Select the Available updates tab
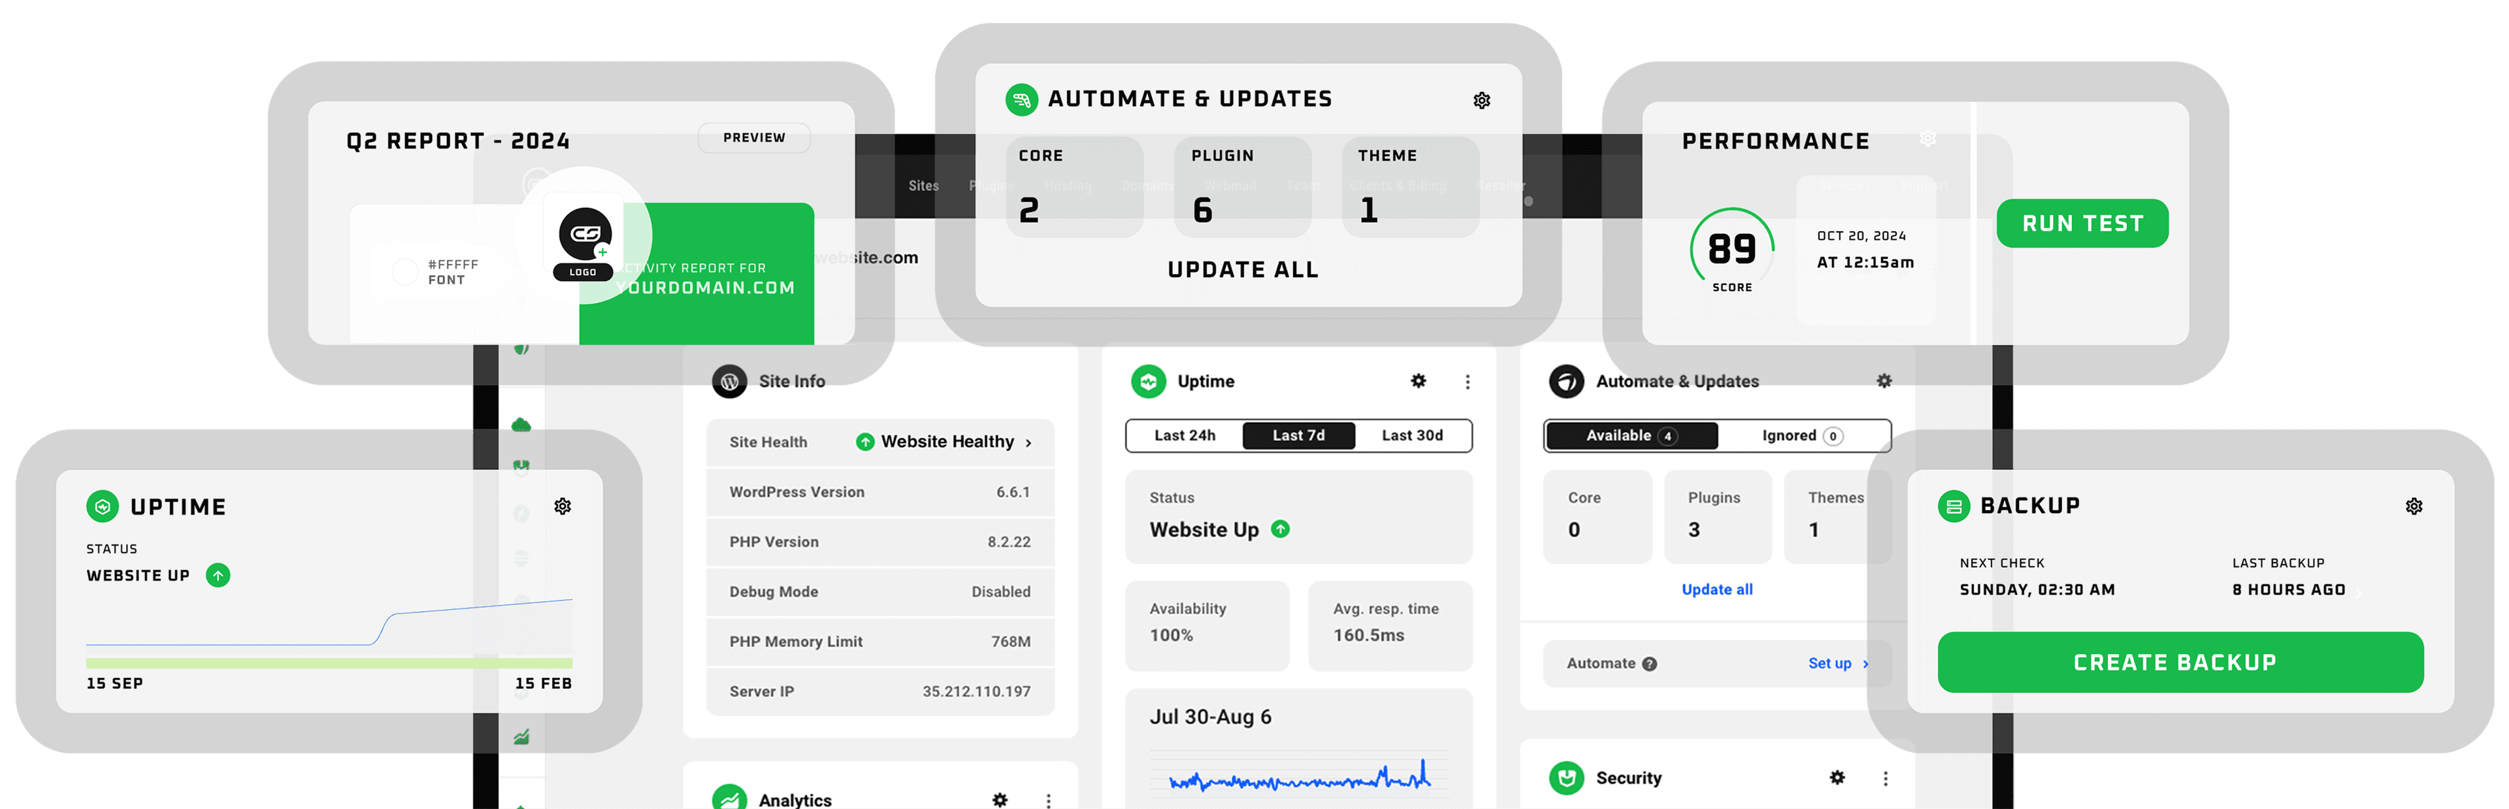2509x809 pixels. click(x=1632, y=436)
